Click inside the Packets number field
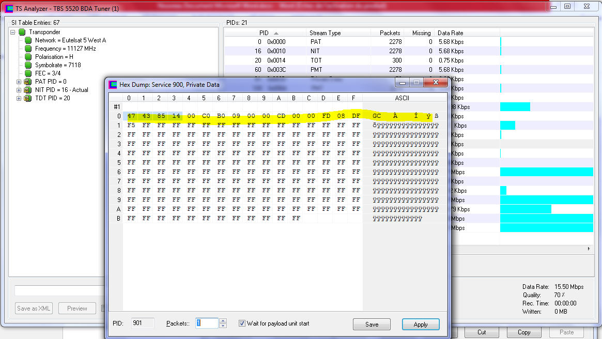This screenshot has width=602, height=339. click(x=207, y=323)
